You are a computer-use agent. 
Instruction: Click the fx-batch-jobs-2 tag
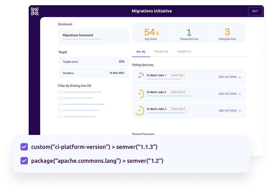[x=178, y=92]
